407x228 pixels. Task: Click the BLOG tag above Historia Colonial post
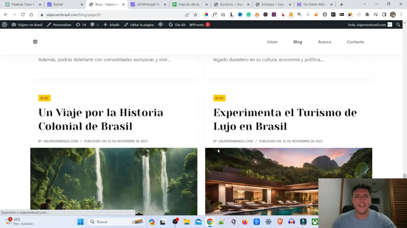45,98
